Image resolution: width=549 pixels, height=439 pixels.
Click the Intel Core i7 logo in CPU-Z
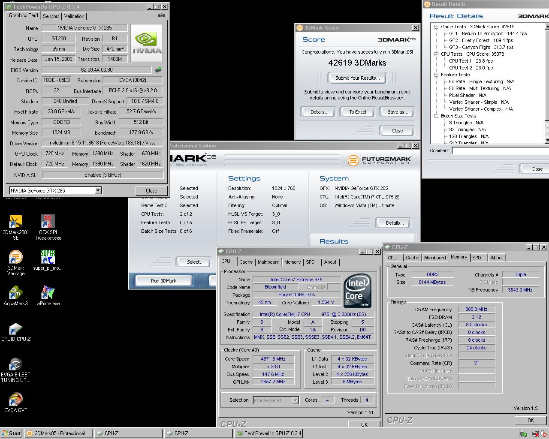[358, 292]
